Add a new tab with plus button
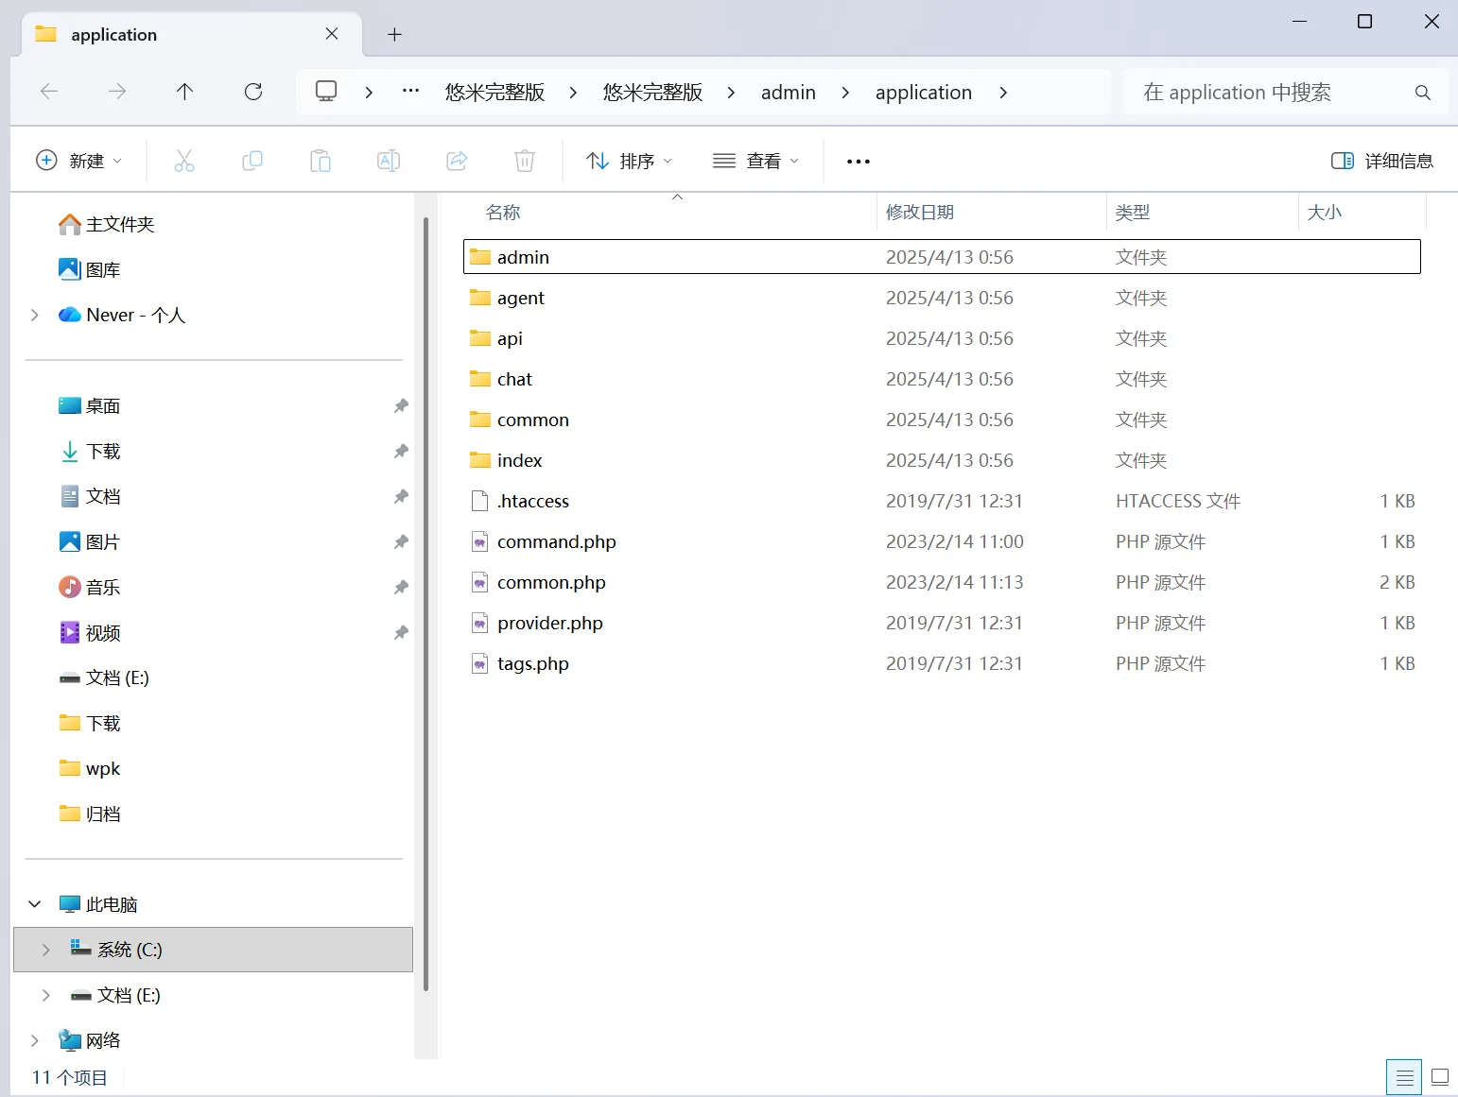 (395, 35)
